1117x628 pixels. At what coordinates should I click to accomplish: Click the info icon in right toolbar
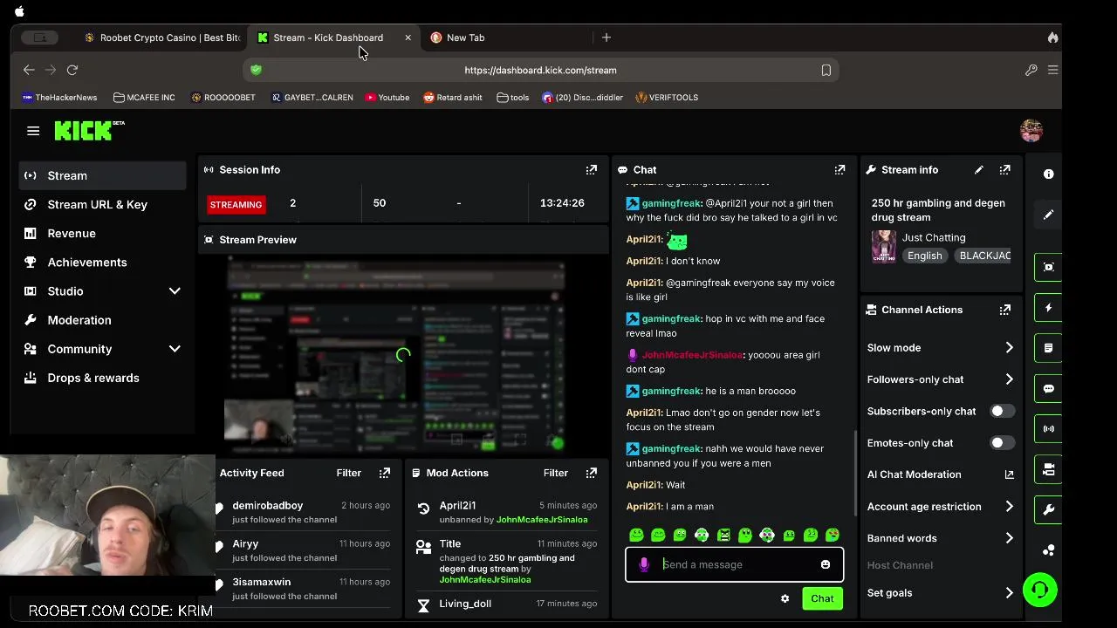[1048, 174]
